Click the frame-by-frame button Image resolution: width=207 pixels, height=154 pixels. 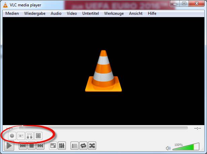pos(38,136)
